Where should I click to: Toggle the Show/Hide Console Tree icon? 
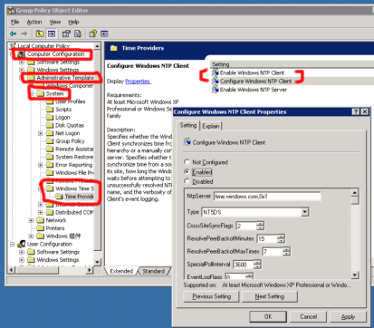52,34
